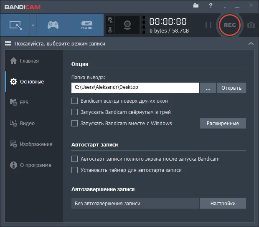This screenshot has height=227, width=259.
Task: Enable Запускать Bandicam вместе с Windows
Action: 74,123
